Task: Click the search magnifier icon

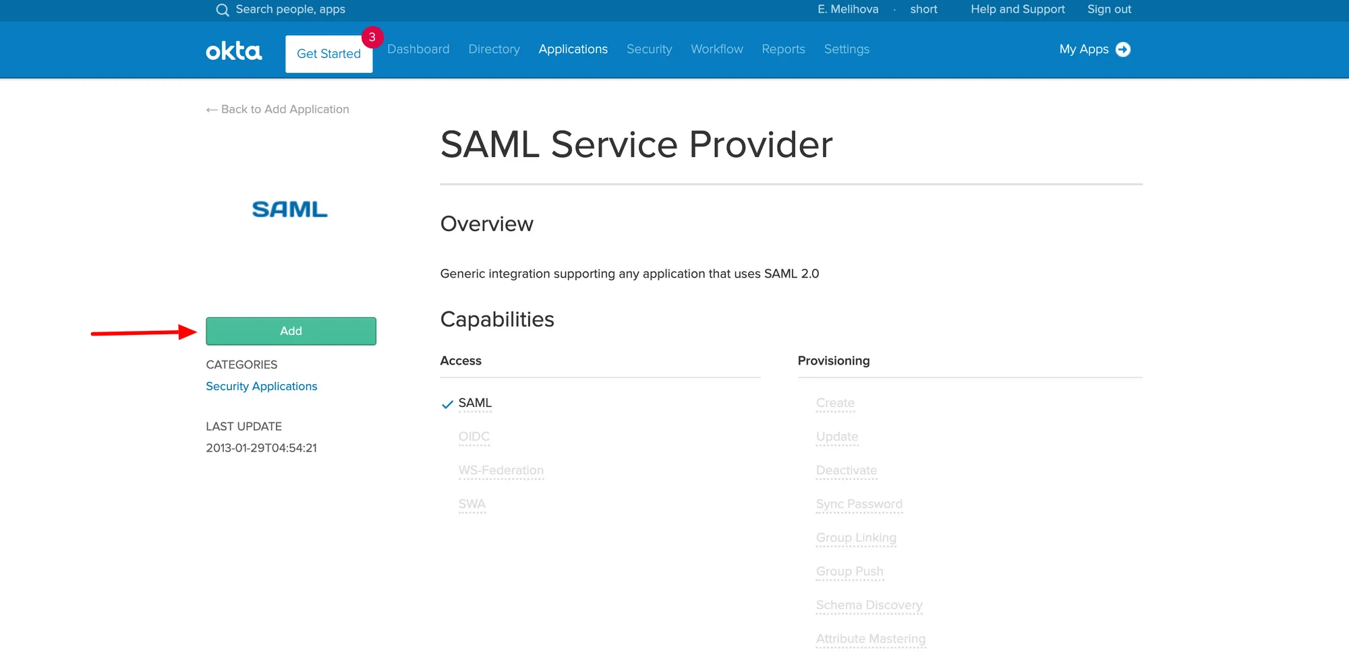Action: [222, 10]
